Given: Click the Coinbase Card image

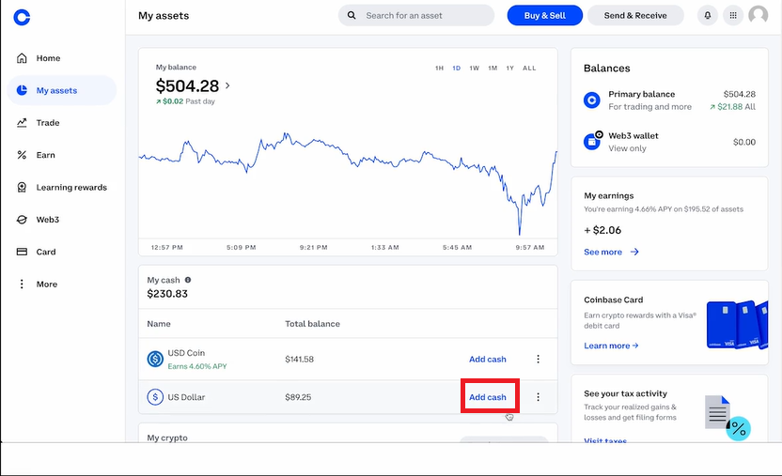Looking at the screenshot, I should [737, 324].
